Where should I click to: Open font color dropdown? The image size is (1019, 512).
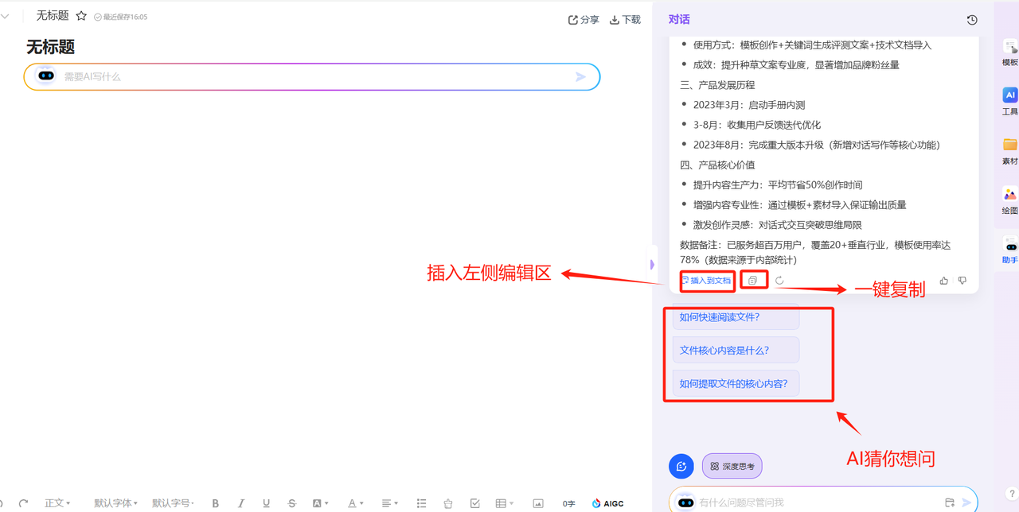pyautogui.click(x=355, y=503)
